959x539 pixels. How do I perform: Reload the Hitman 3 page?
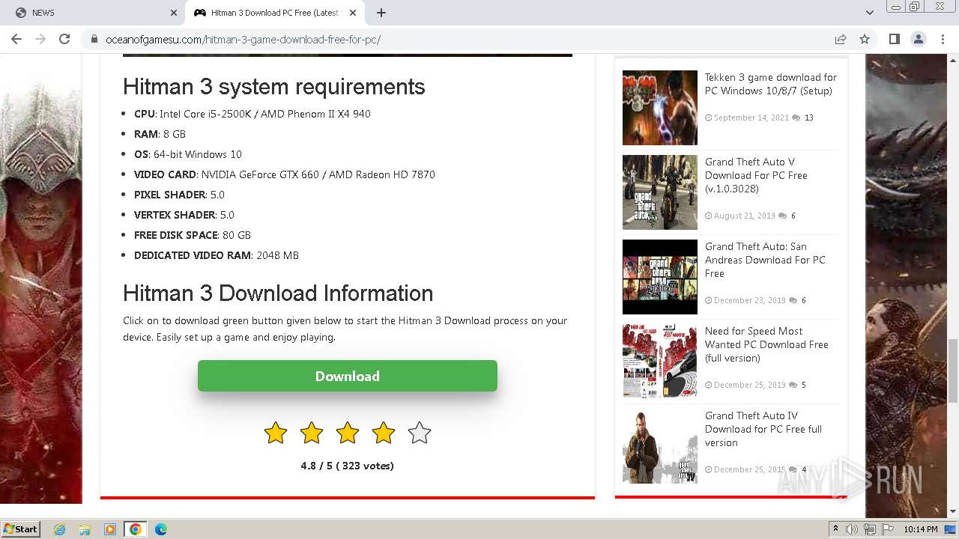coord(64,39)
